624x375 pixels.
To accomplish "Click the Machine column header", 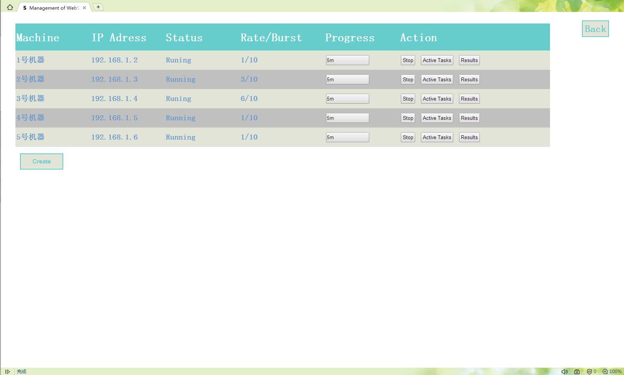I will tap(38, 38).
